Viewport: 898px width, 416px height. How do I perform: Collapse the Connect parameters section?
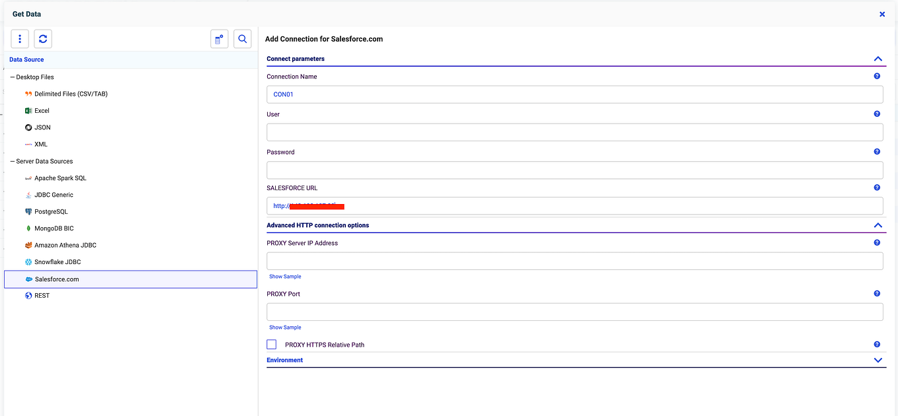point(878,58)
